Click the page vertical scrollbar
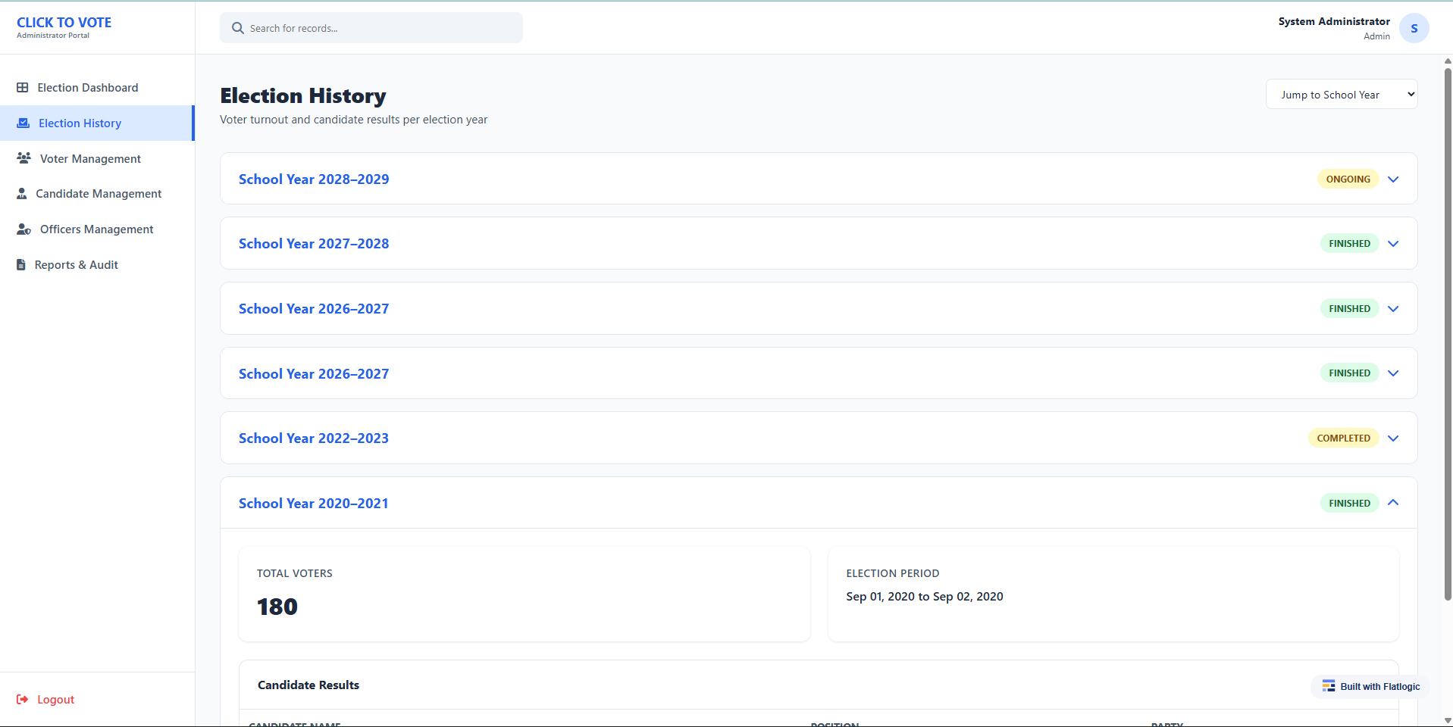The image size is (1453, 727). point(1448,333)
